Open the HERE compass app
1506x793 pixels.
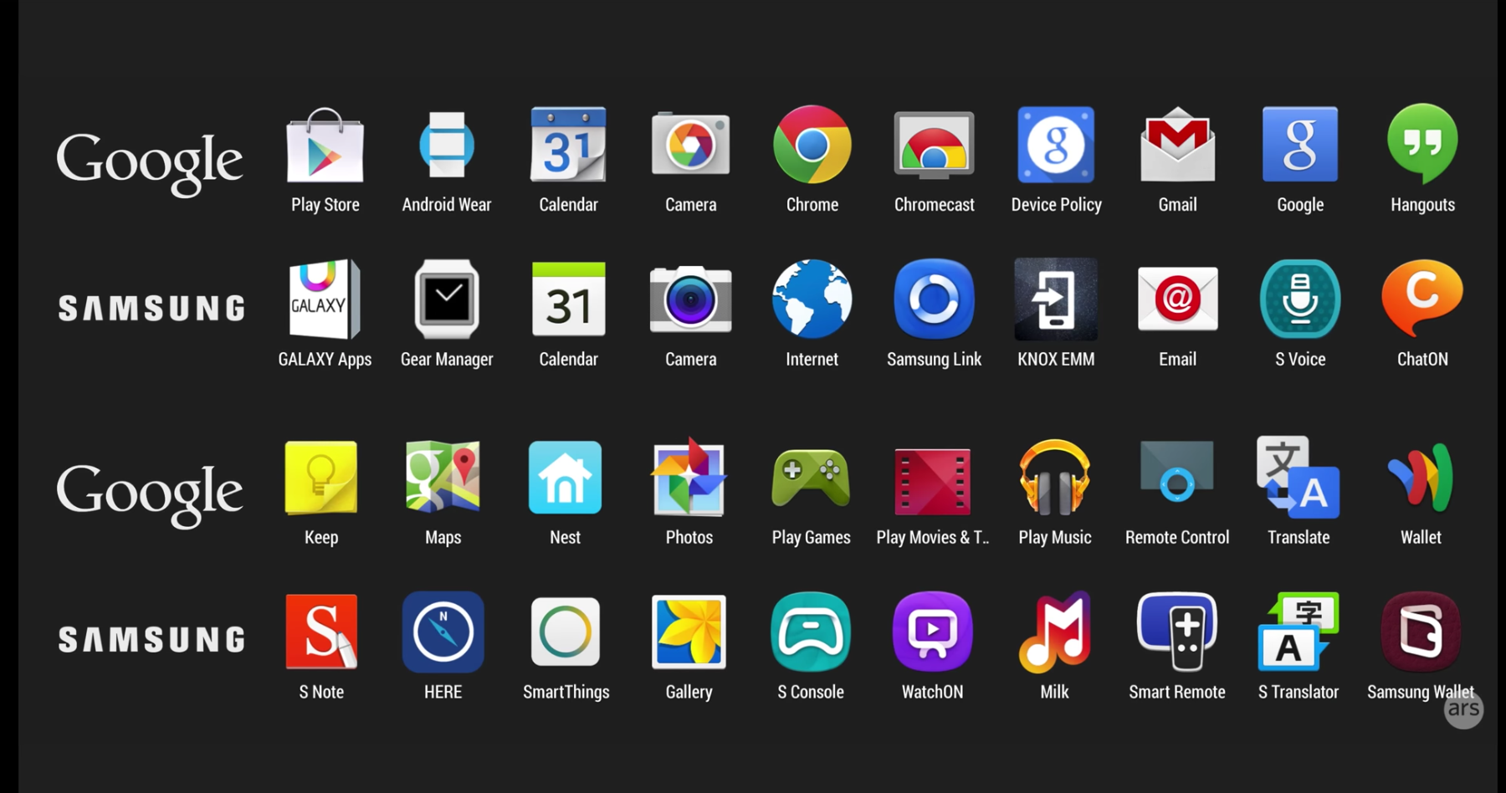click(443, 632)
